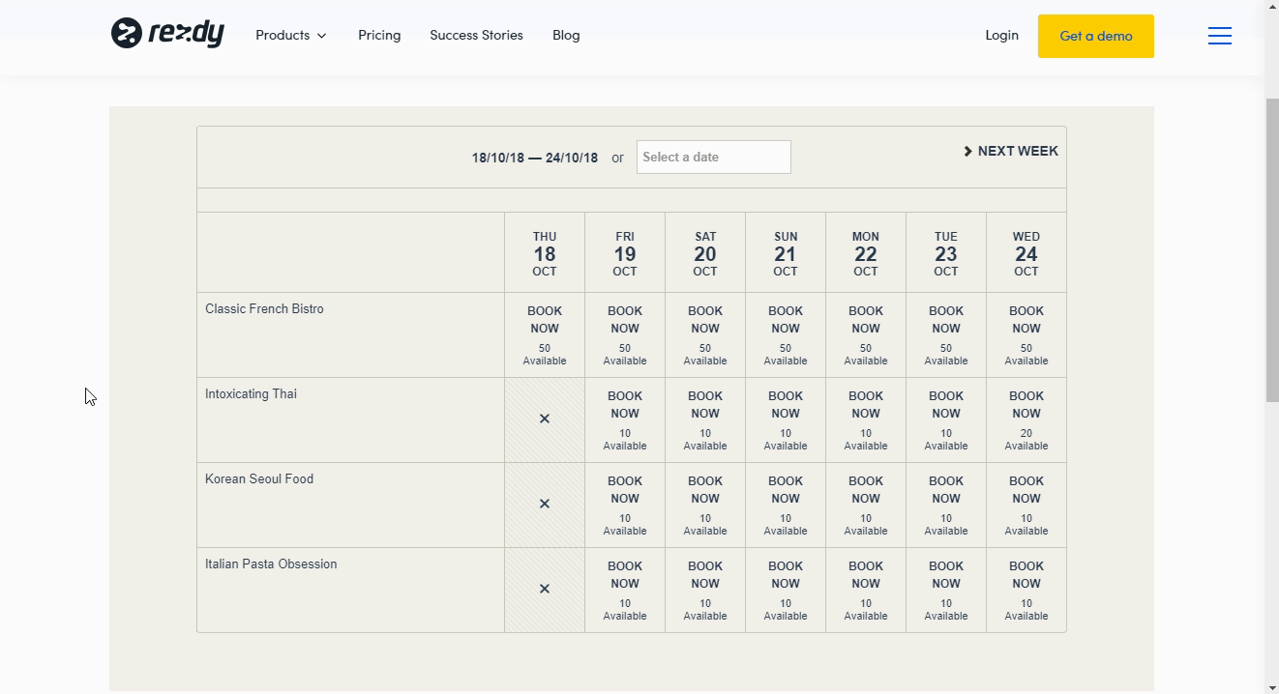Book Korean Seoul Food for Friday 19 October

624,489
